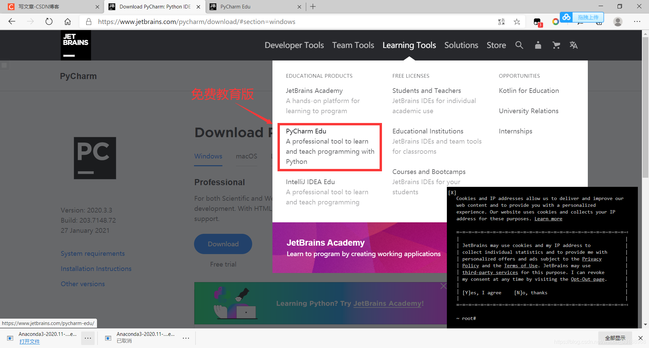
Task: Open browser settings and more menu
Action: pos(637,22)
